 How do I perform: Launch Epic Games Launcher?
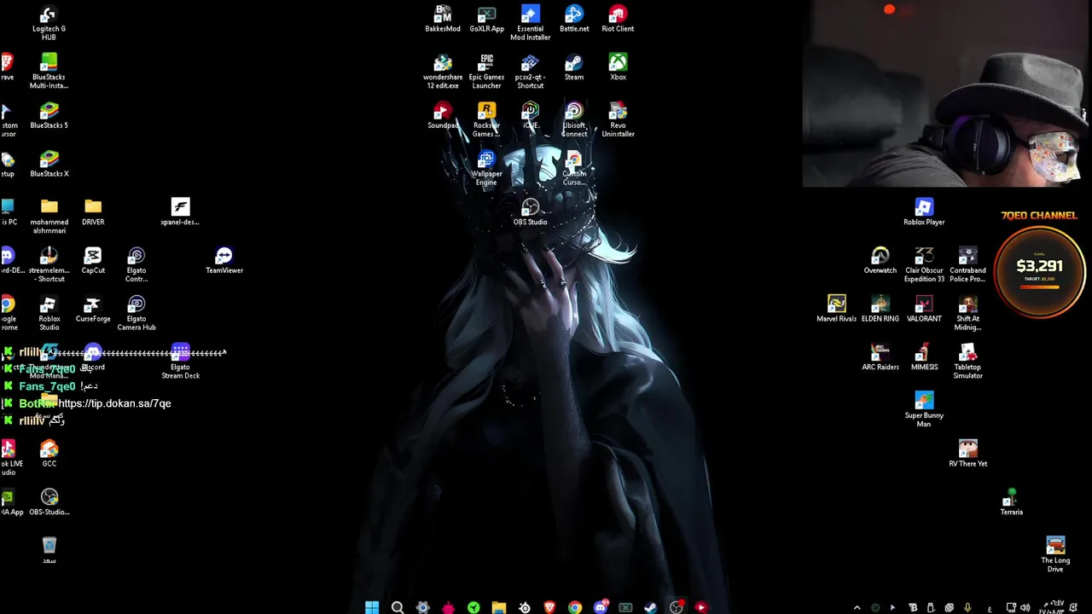486,72
